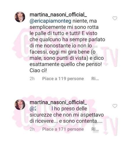Image resolution: width=130 pixels, height=145 pixels.
Task: Like the comment mentioning @ericapiamonteg
Action: tap(115, 18)
